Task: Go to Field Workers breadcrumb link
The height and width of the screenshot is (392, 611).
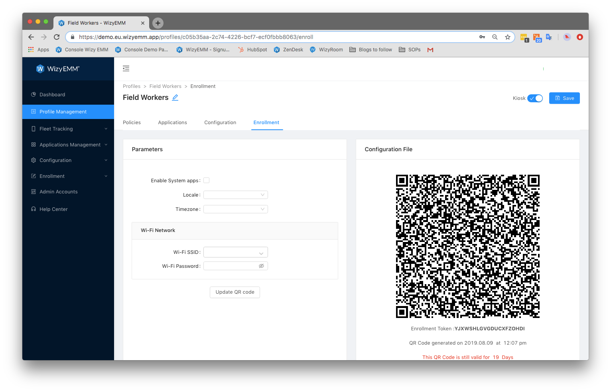Action: pos(166,86)
